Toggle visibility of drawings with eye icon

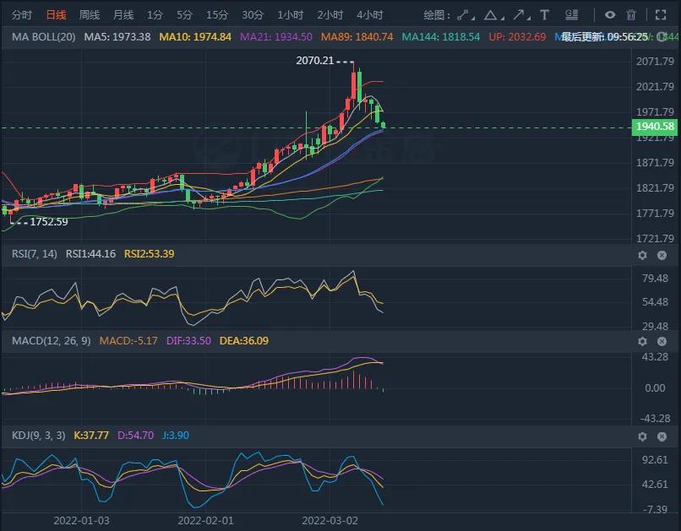click(x=610, y=14)
